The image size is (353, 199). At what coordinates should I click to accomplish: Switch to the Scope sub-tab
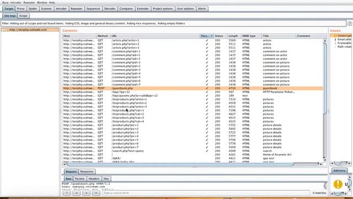[x=23, y=16]
